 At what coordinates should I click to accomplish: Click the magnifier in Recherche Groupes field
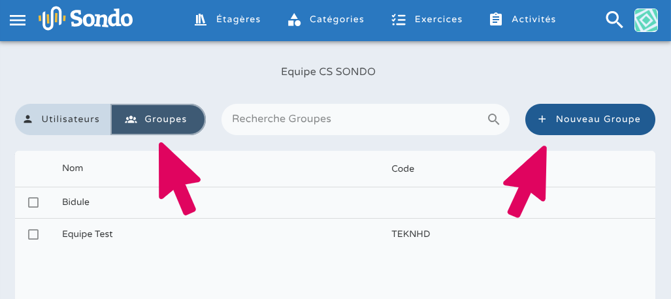pyautogui.click(x=493, y=119)
